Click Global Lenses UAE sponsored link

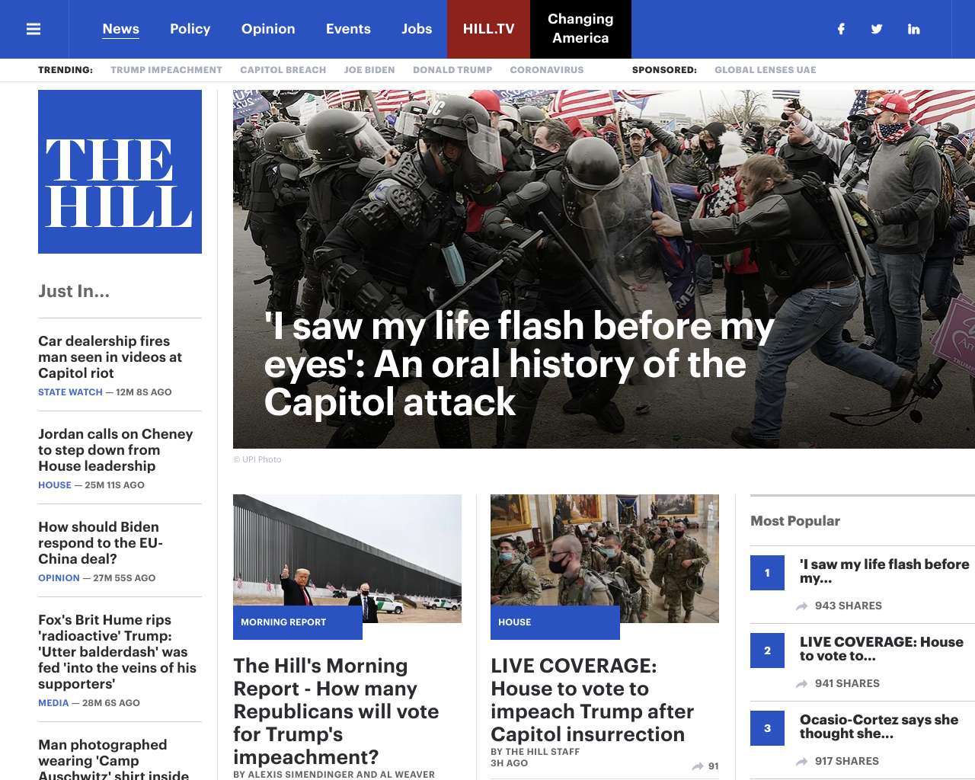(x=765, y=70)
